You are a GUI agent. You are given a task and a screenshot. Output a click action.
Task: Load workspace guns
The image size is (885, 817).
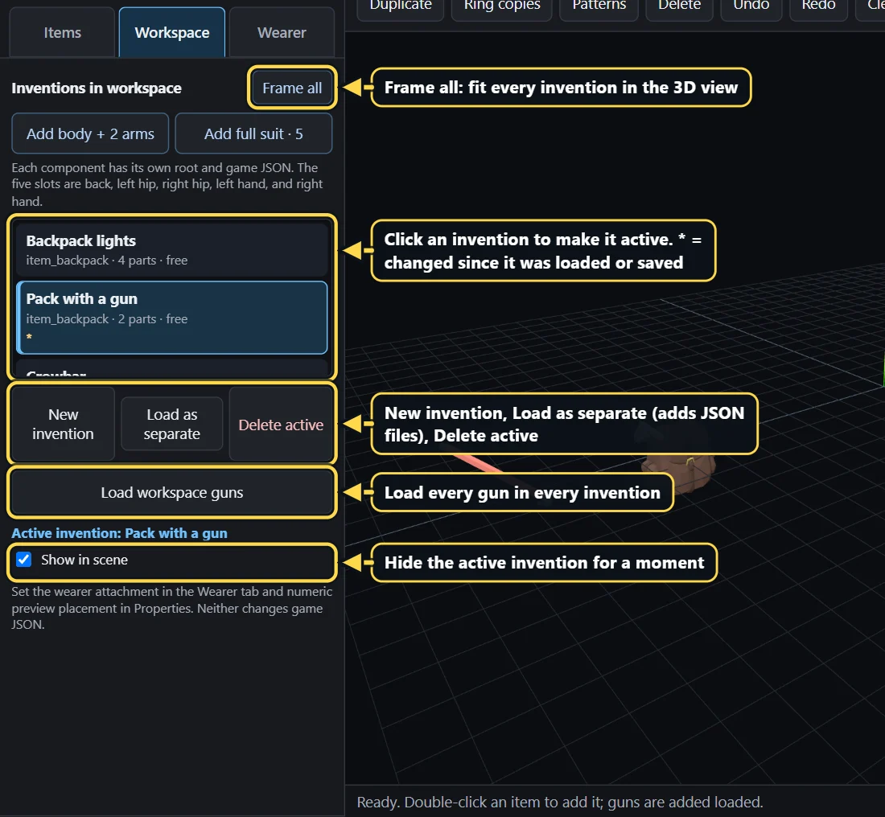[171, 493]
